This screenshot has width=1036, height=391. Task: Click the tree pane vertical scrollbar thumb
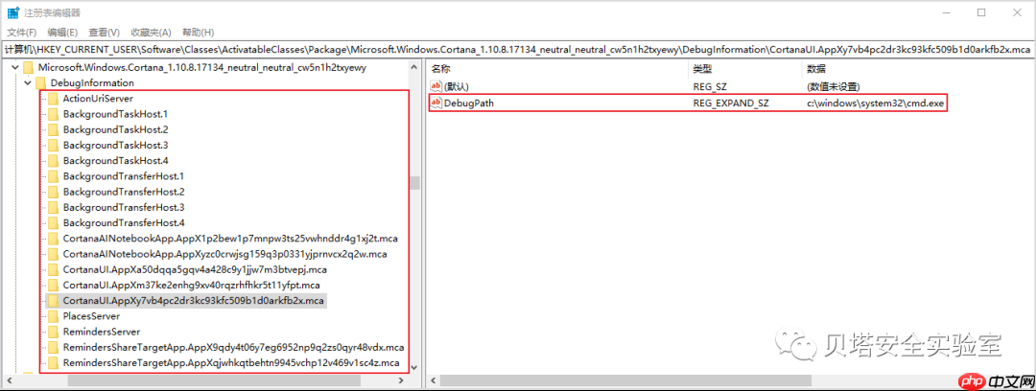(x=415, y=183)
